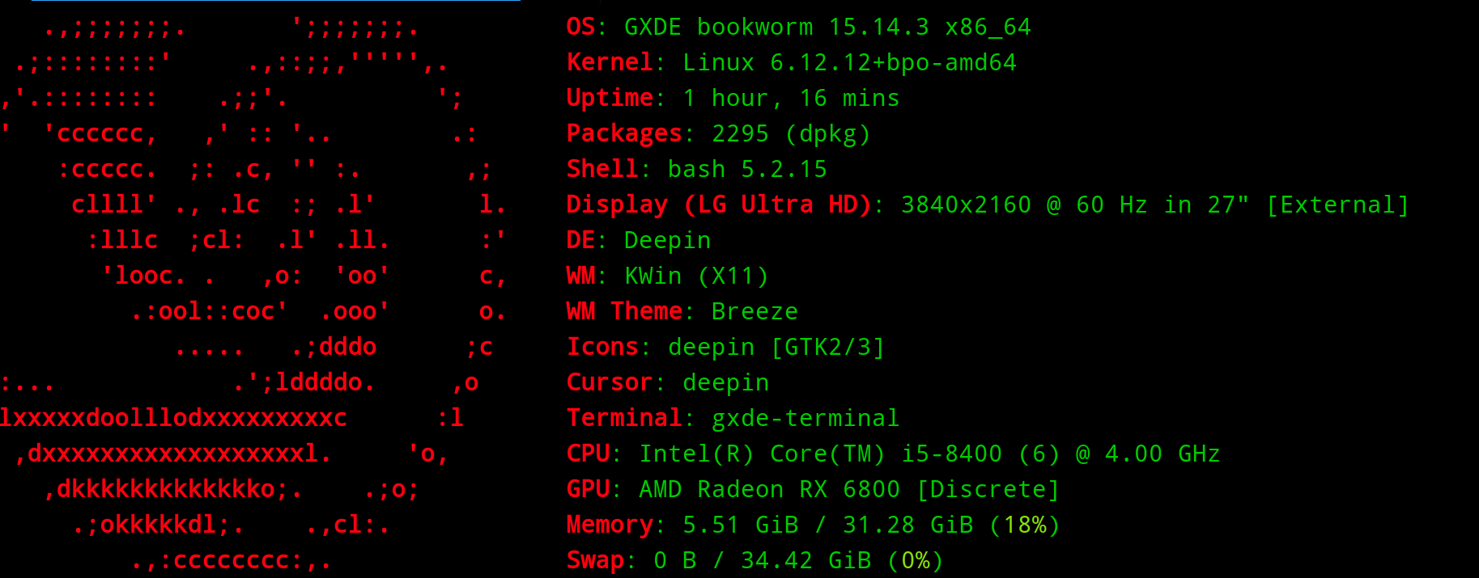The image size is (1479, 578).
Task: Click the CPU label
Action: (588, 454)
